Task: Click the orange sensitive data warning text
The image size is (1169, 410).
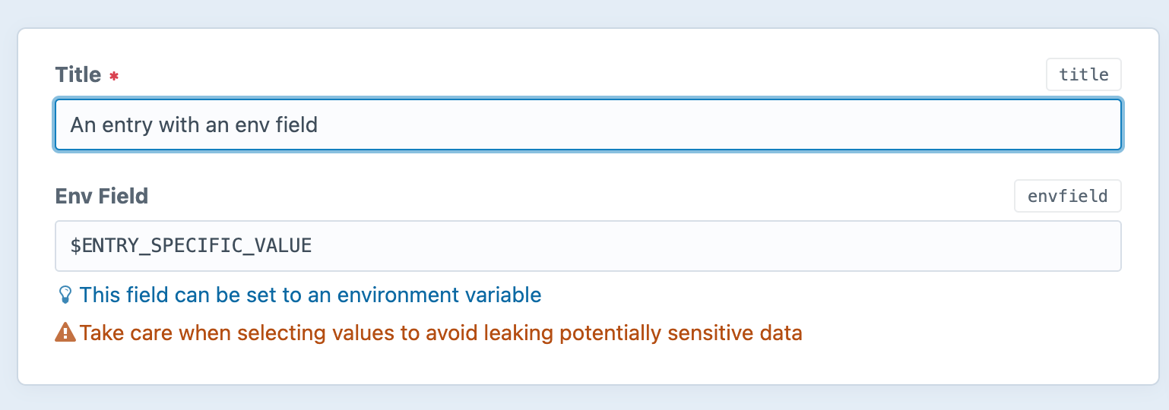Action: 441,333
